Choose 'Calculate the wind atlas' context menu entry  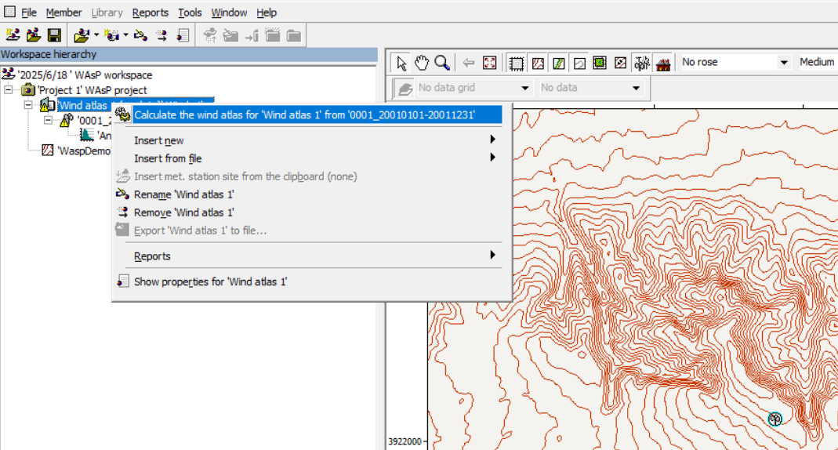tap(305, 114)
